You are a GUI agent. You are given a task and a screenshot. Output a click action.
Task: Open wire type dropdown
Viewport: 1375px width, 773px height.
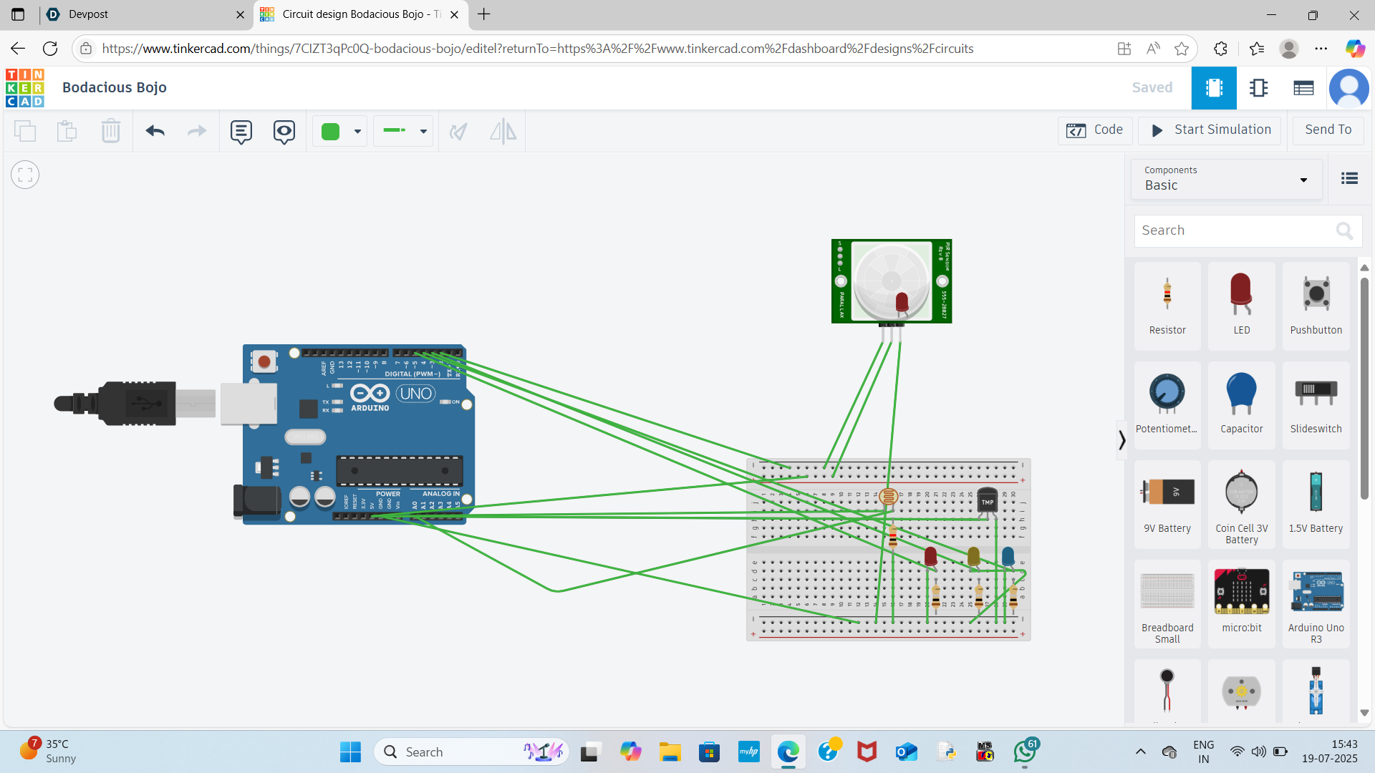click(x=423, y=131)
